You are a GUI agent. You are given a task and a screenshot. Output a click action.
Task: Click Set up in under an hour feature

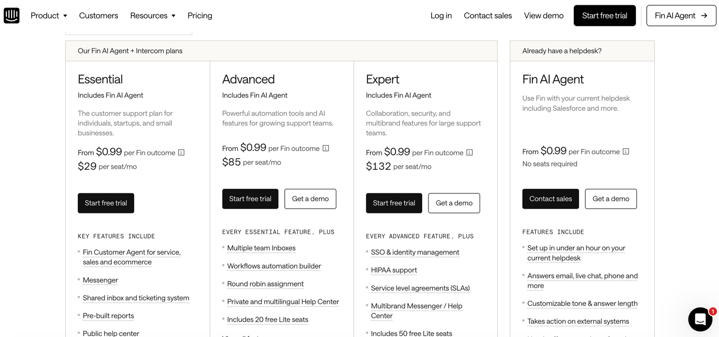tap(576, 253)
